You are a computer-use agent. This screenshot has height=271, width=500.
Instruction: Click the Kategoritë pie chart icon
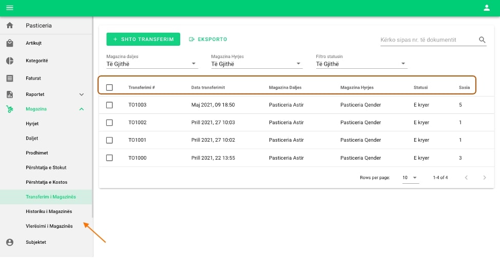coord(9,61)
